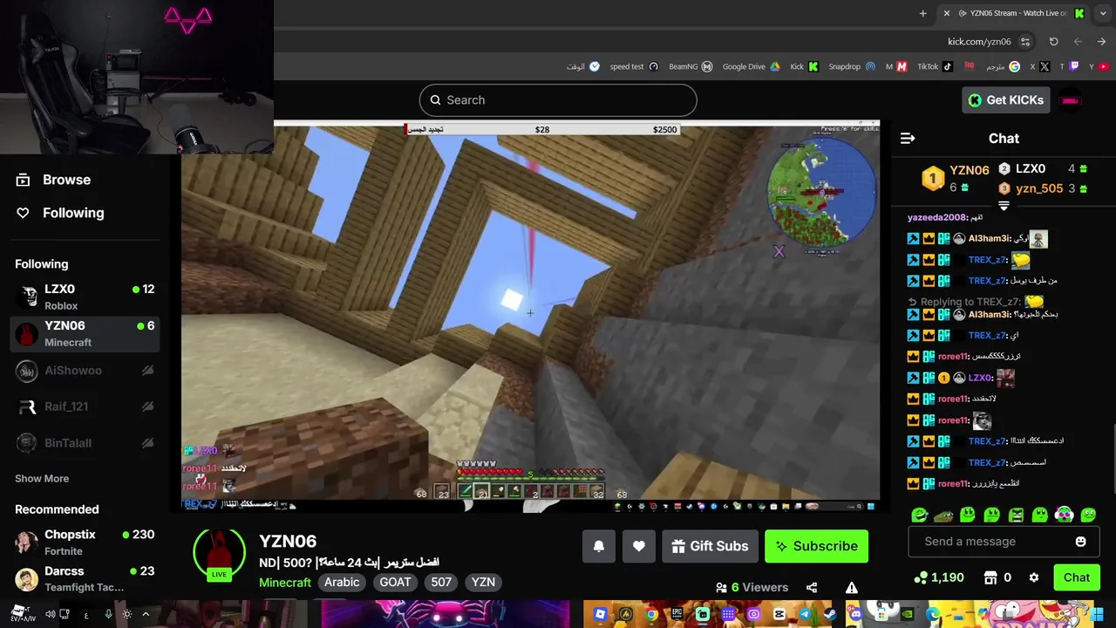Image resolution: width=1116 pixels, height=628 pixels.
Task: Open channel points balance 1,190
Action: pos(938,577)
